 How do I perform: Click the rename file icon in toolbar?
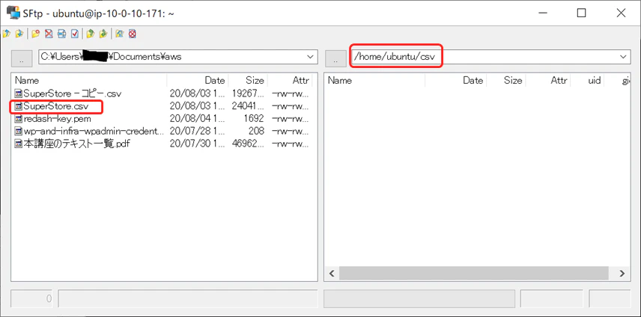tap(61, 34)
